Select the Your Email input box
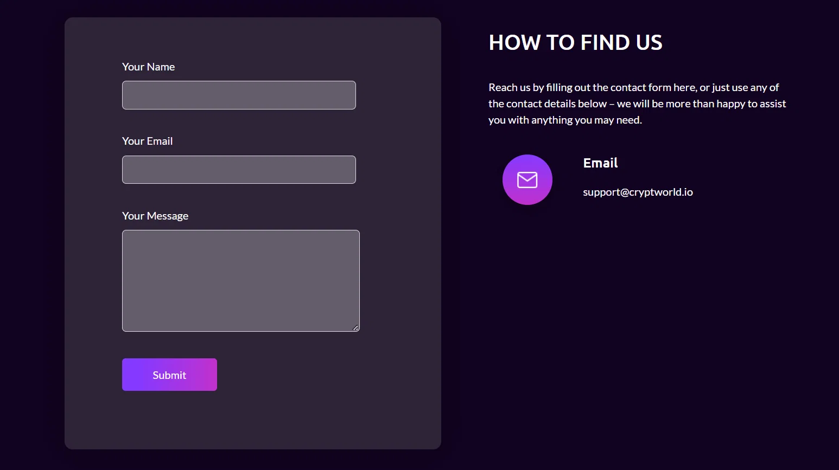Screen dimensions: 839x470 (x=239, y=170)
